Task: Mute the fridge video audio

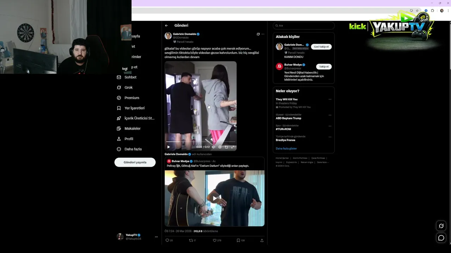Action: pyautogui.click(x=214, y=147)
